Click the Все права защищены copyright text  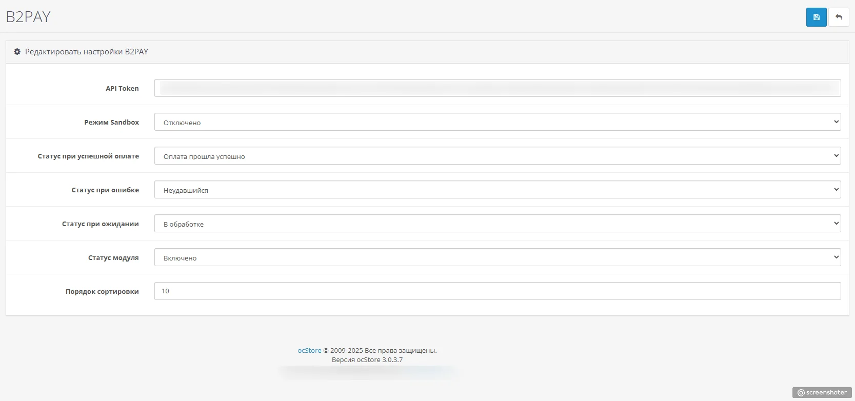(x=401, y=351)
